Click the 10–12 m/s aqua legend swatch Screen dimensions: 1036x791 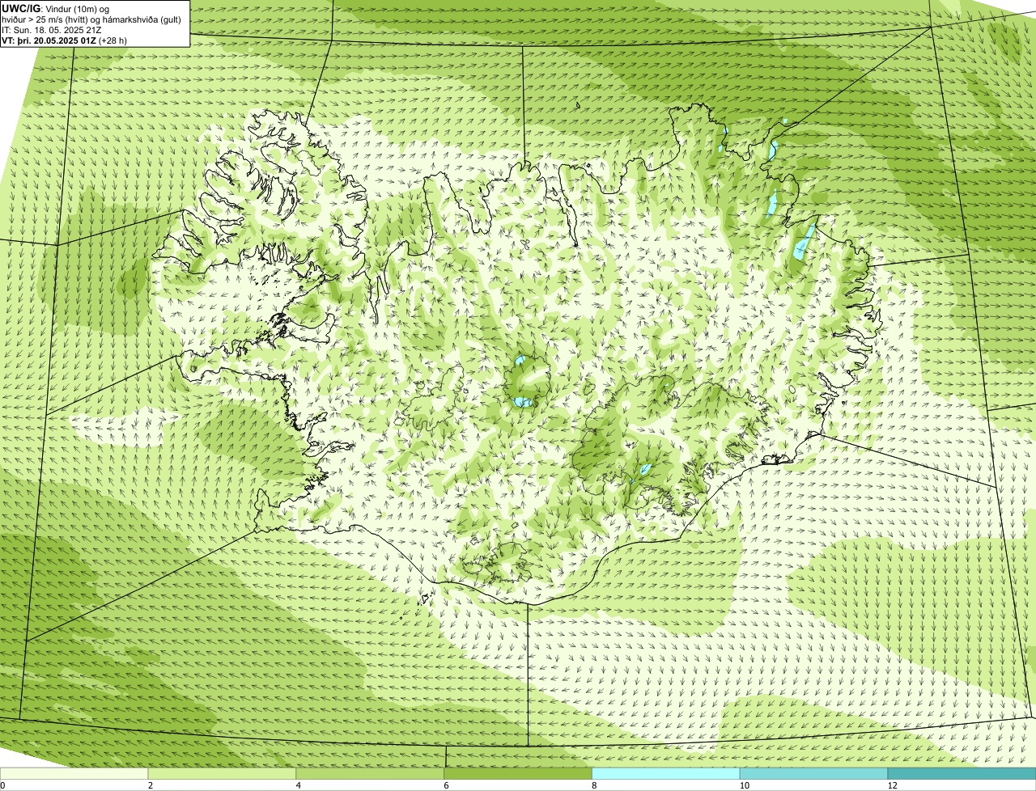coord(814,774)
